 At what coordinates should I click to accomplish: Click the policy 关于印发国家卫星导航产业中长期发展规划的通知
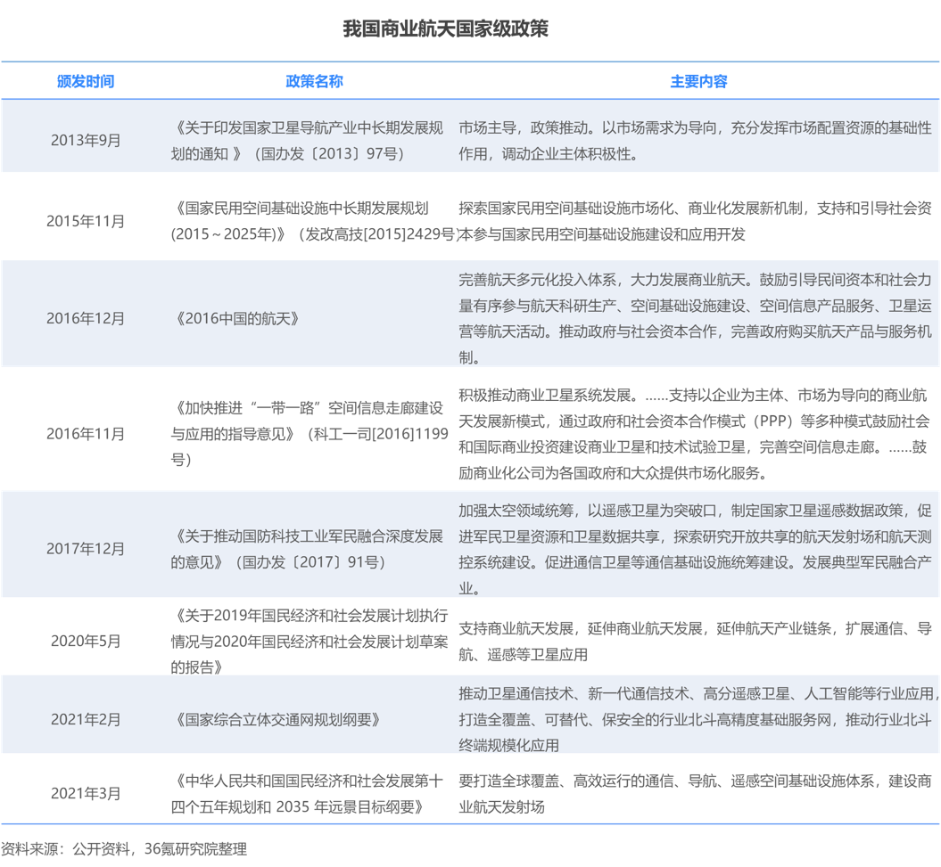click(x=307, y=140)
